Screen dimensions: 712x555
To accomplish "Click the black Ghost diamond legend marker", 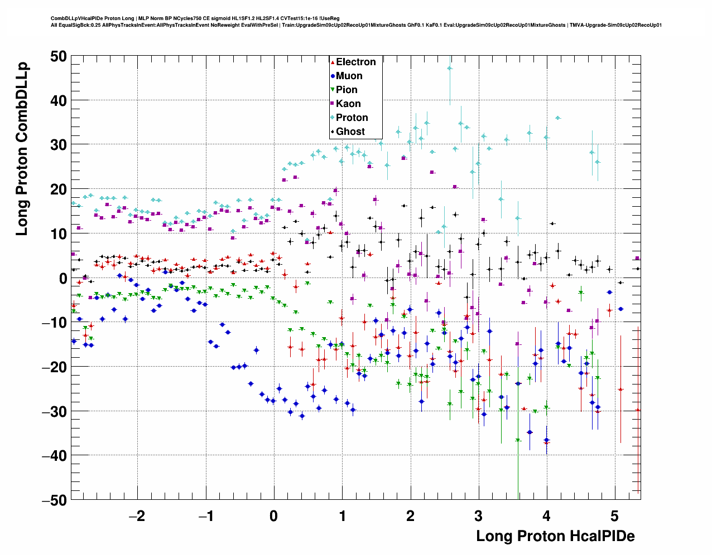I will (333, 132).
